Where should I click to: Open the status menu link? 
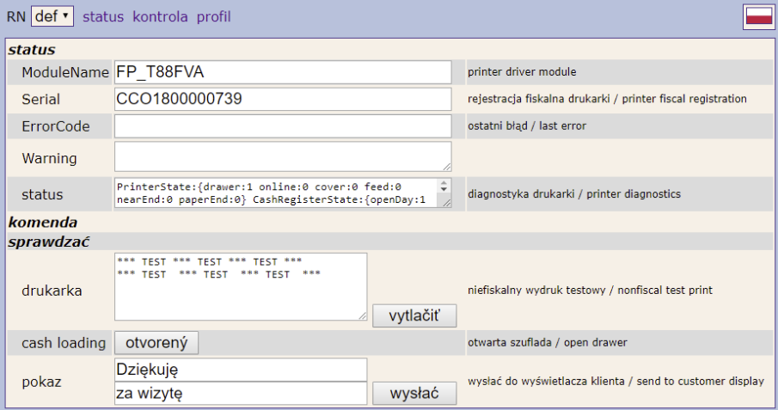(x=103, y=16)
